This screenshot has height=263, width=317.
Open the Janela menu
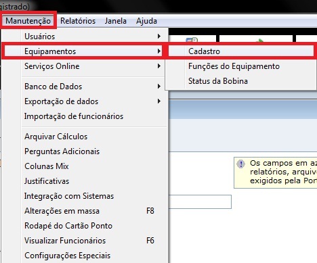[116, 21]
